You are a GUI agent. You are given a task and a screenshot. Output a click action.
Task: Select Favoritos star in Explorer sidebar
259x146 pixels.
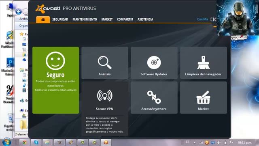[21, 34]
